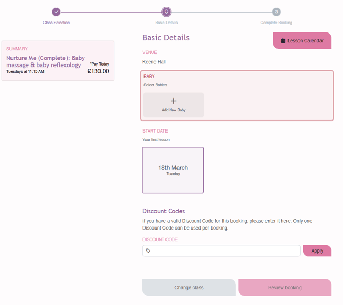Click the Basic Details location pin step icon

[x=167, y=12]
